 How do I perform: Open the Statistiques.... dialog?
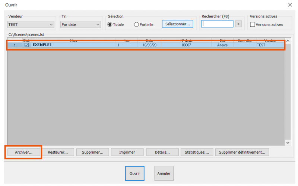pyautogui.click(x=197, y=152)
